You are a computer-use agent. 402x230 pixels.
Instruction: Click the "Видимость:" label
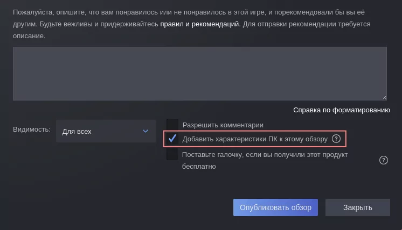(31, 130)
